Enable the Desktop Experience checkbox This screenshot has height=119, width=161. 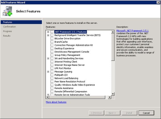click(x=52, y=48)
